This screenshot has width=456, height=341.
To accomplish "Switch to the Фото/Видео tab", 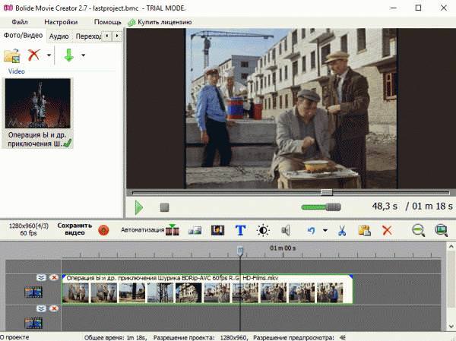I will (x=23, y=36).
